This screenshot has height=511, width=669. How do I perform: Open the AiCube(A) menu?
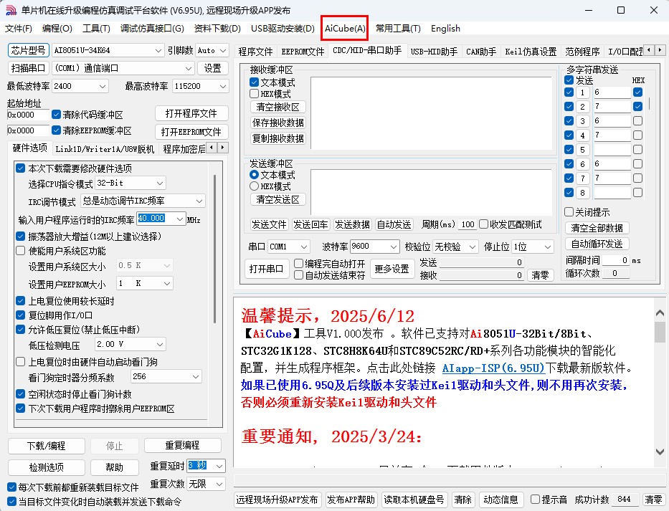(x=345, y=28)
